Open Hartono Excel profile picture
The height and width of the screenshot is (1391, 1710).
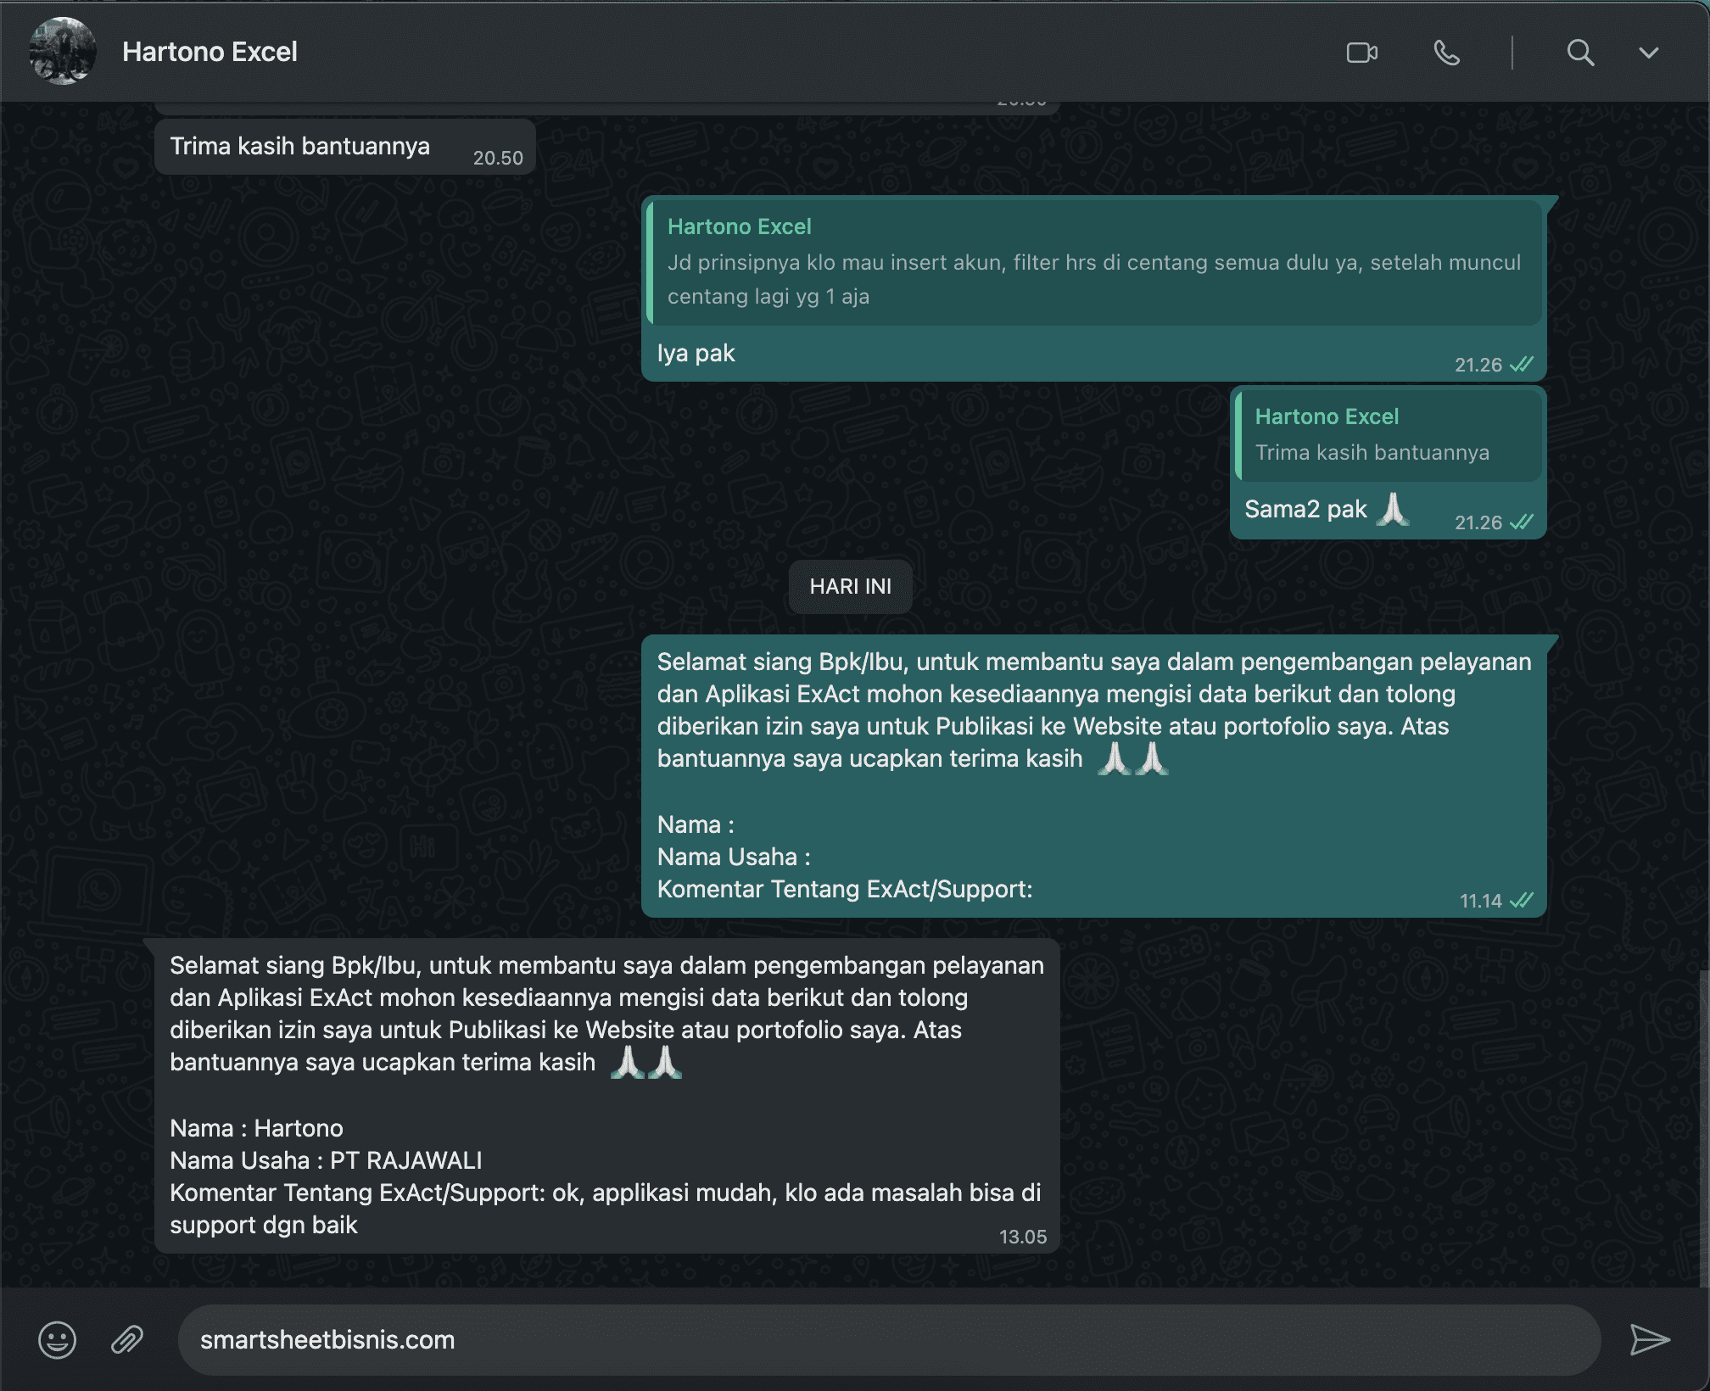[x=63, y=51]
